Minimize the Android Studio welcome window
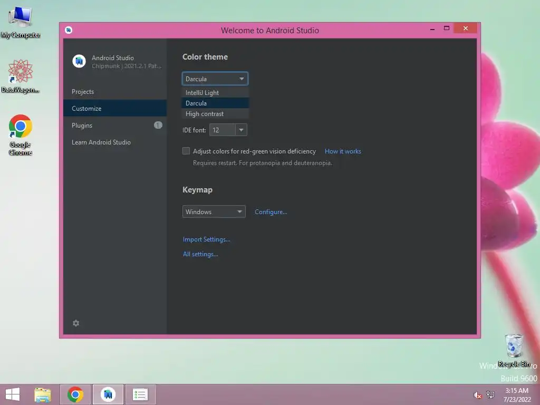This screenshot has height=405, width=540. (x=432, y=29)
